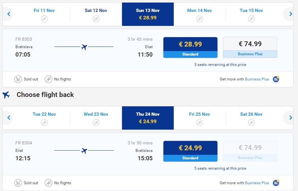Screen dimensions: 298x191
Task: Show earlier outbound dates with left arrow
Action: click(8, 14)
